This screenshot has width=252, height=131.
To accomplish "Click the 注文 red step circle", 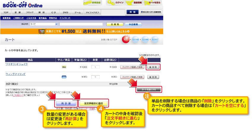I will (126, 39).
